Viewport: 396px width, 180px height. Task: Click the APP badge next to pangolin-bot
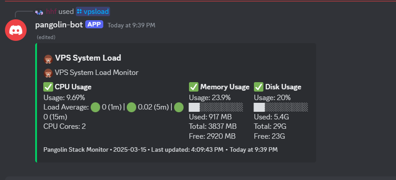94,24
